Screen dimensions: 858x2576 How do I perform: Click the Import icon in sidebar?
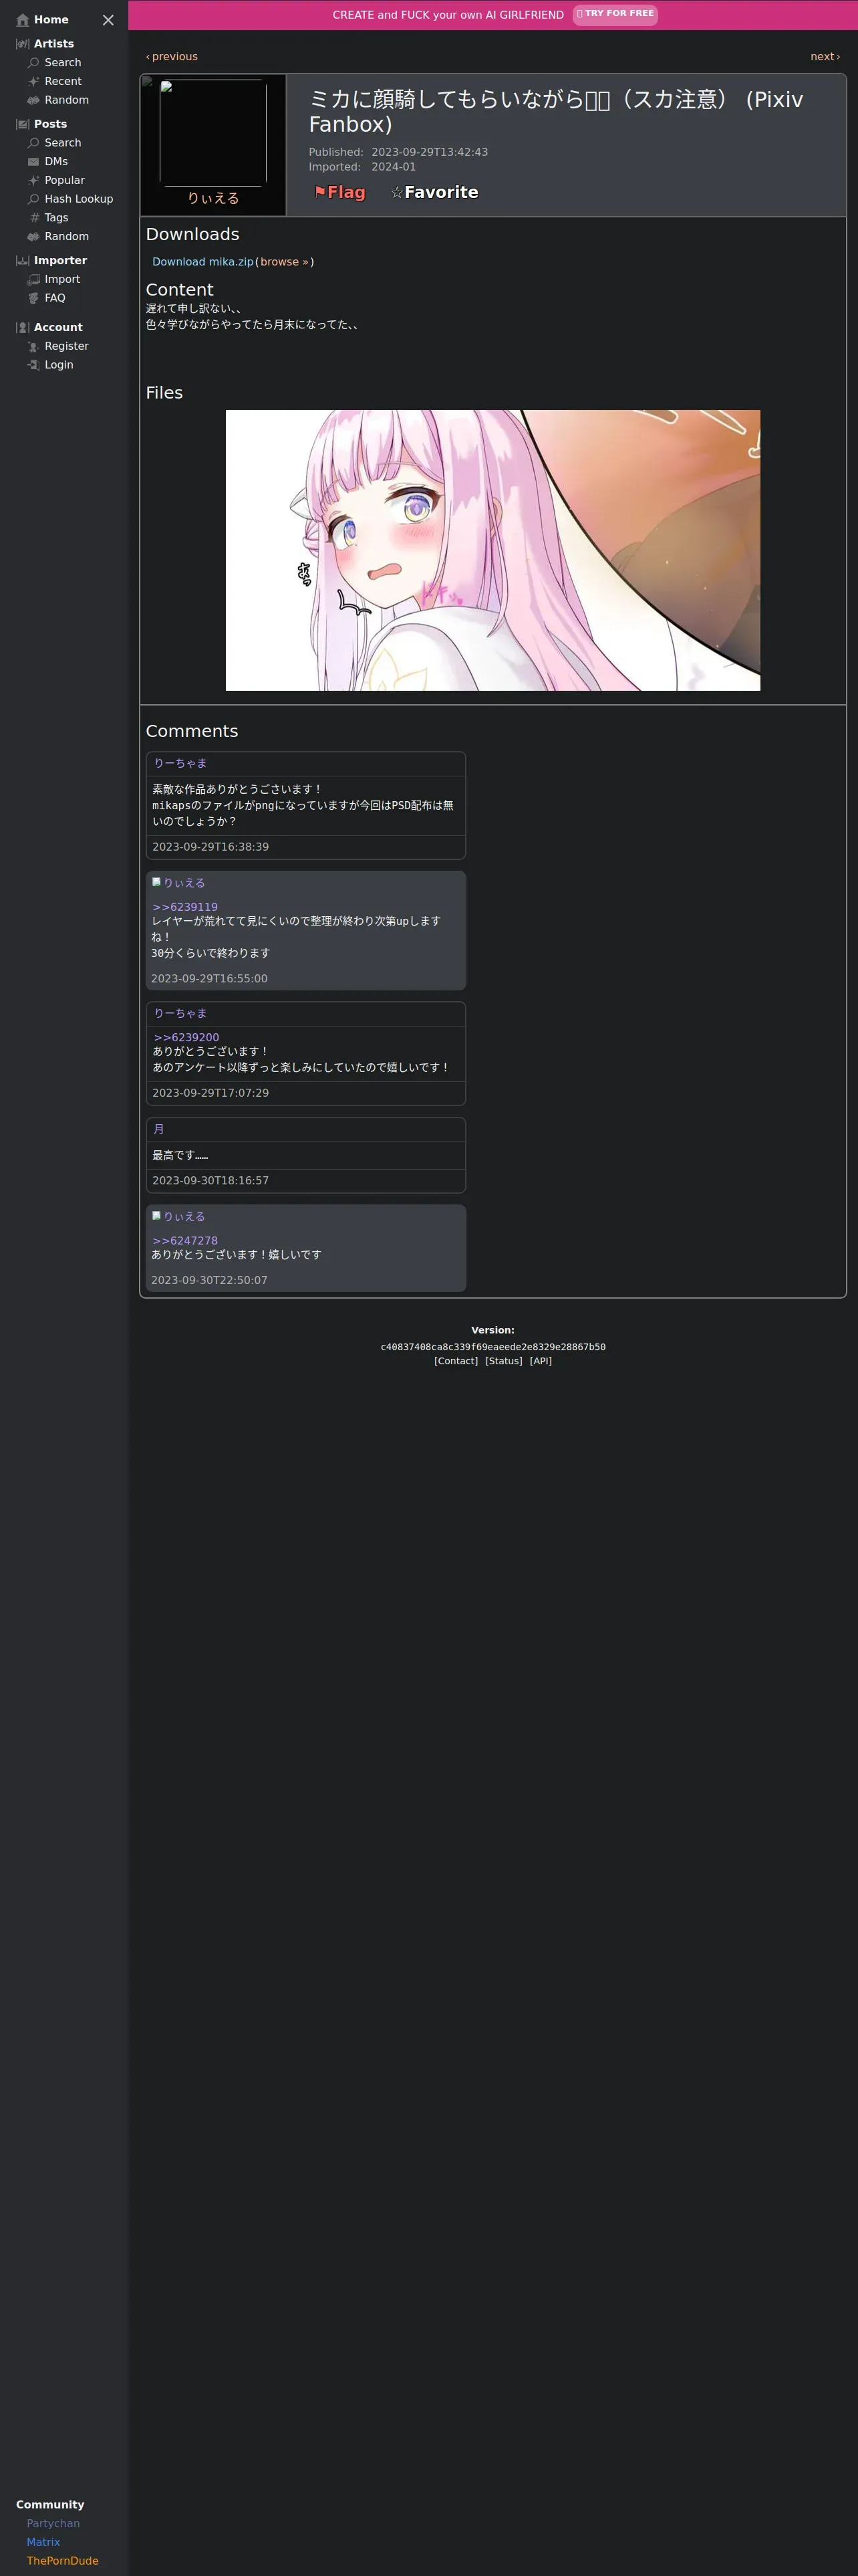pyautogui.click(x=34, y=280)
